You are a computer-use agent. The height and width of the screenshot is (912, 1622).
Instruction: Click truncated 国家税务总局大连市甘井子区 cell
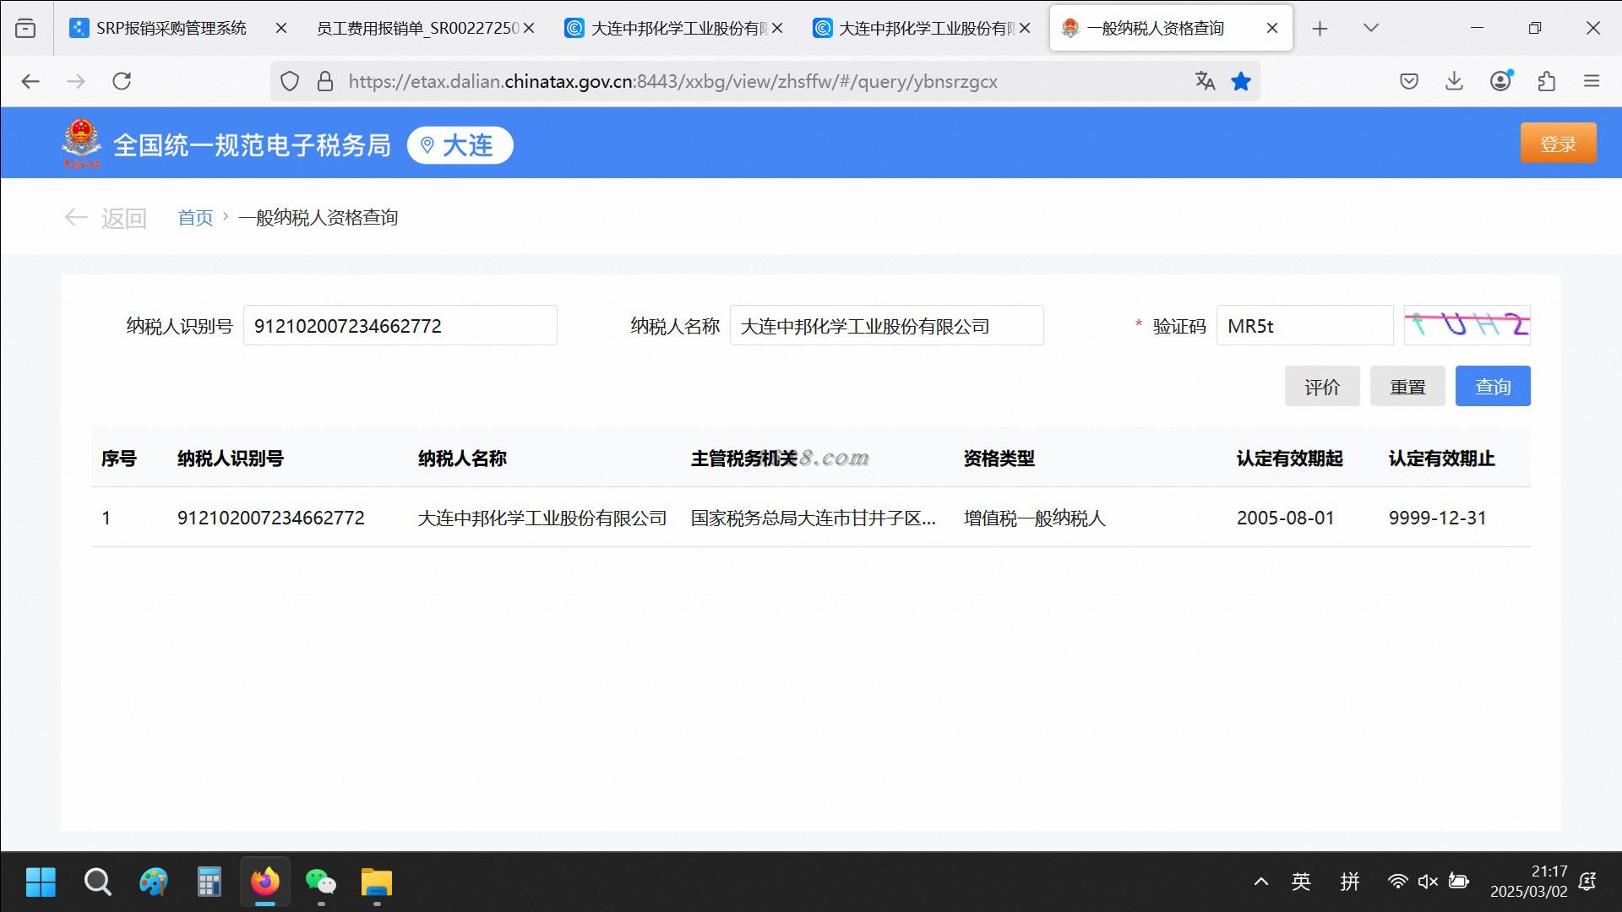tap(813, 518)
